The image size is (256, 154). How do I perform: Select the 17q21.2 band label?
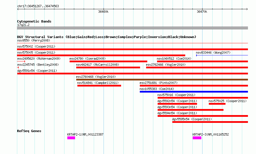tap(23, 25)
